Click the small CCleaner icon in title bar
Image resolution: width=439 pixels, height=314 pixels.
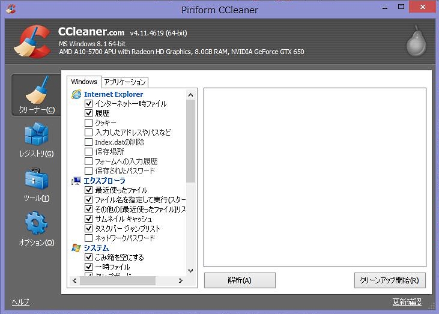pos(11,9)
